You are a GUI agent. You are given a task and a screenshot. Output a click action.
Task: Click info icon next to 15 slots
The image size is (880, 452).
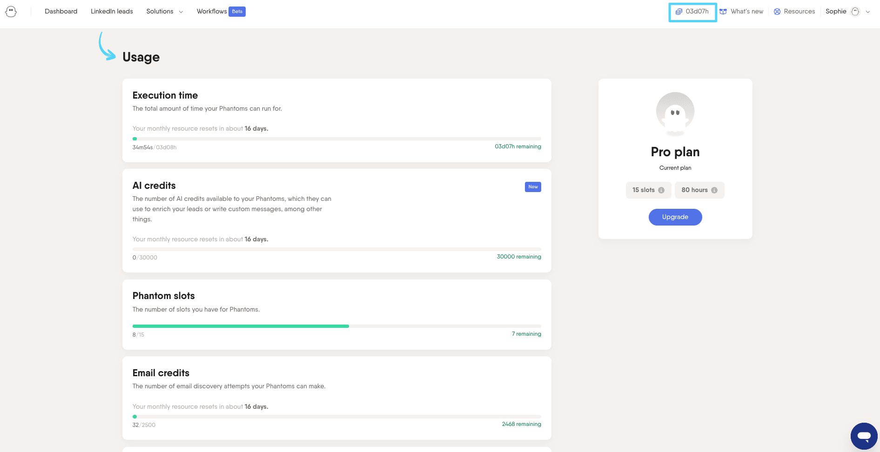click(661, 190)
